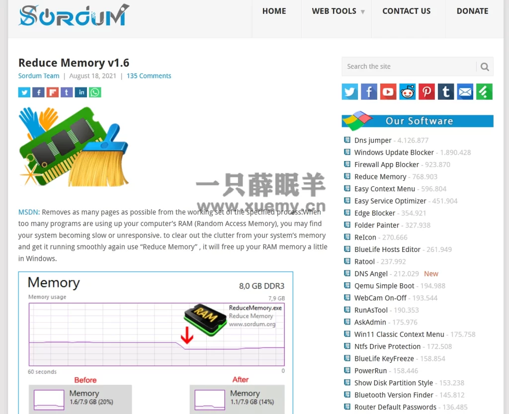509x414 pixels.
Task: Click the Our Software banner heading
Action: (418, 121)
